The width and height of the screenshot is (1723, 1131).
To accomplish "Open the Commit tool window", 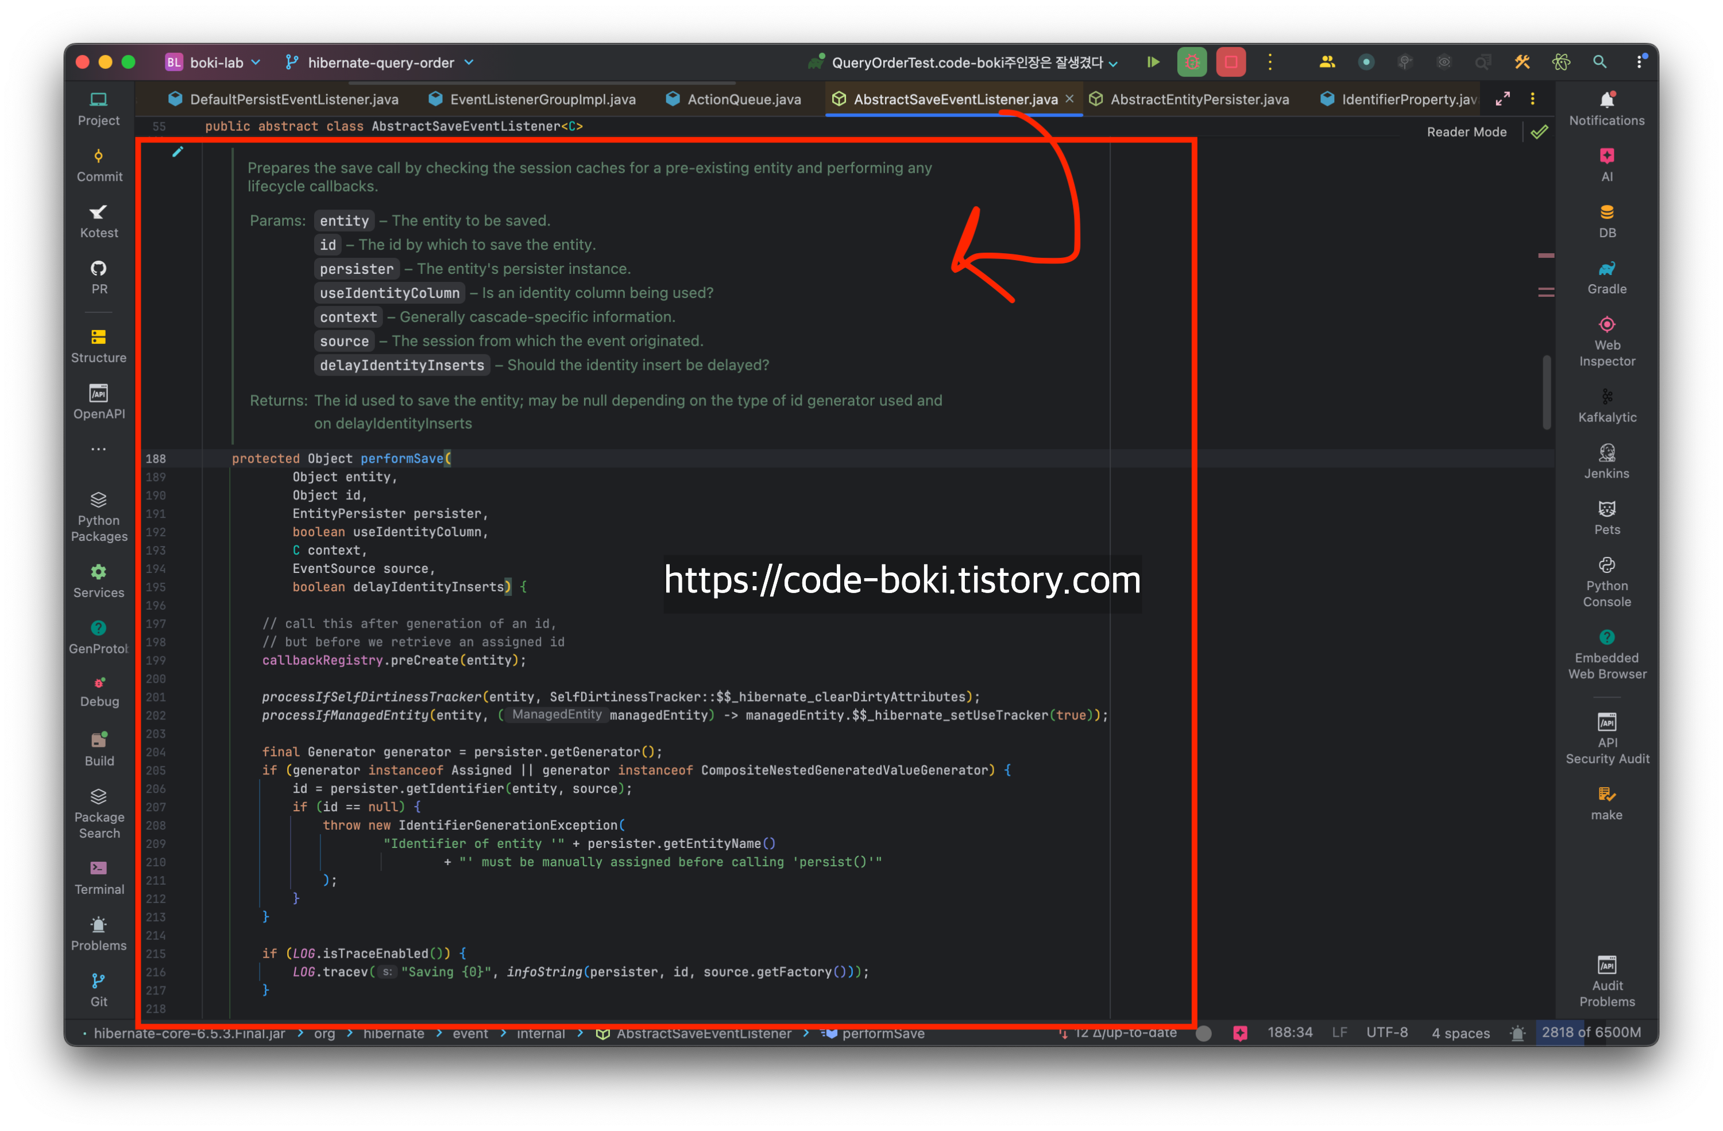I will (99, 165).
